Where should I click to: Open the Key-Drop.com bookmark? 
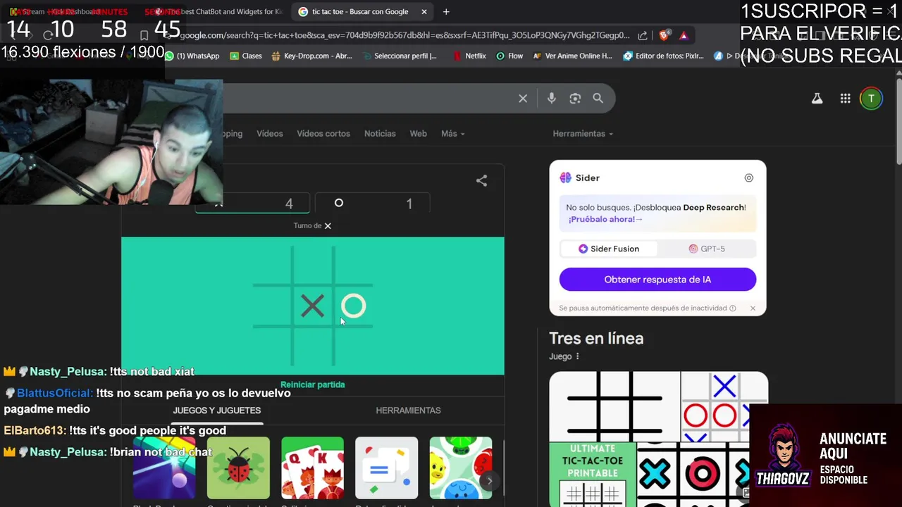click(311, 56)
